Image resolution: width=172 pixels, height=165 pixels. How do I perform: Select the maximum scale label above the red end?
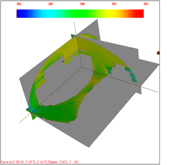click(x=146, y=4)
